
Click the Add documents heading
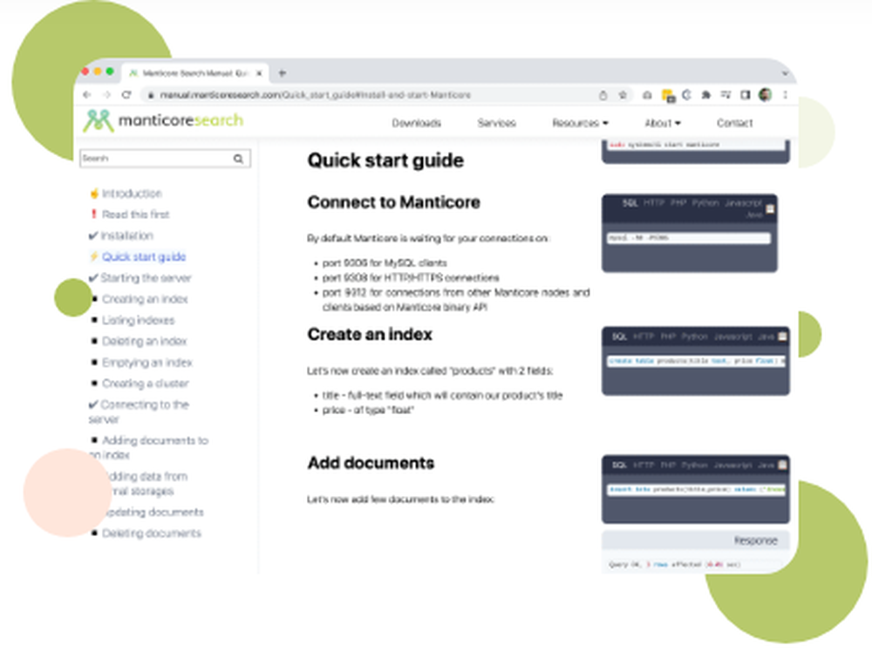pyautogui.click(x=371, y=463)
